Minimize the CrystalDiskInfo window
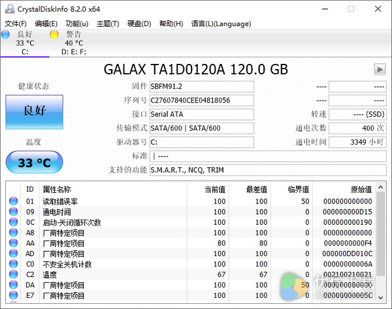This screenshot has height=309, width=392. tap(325, 9)
